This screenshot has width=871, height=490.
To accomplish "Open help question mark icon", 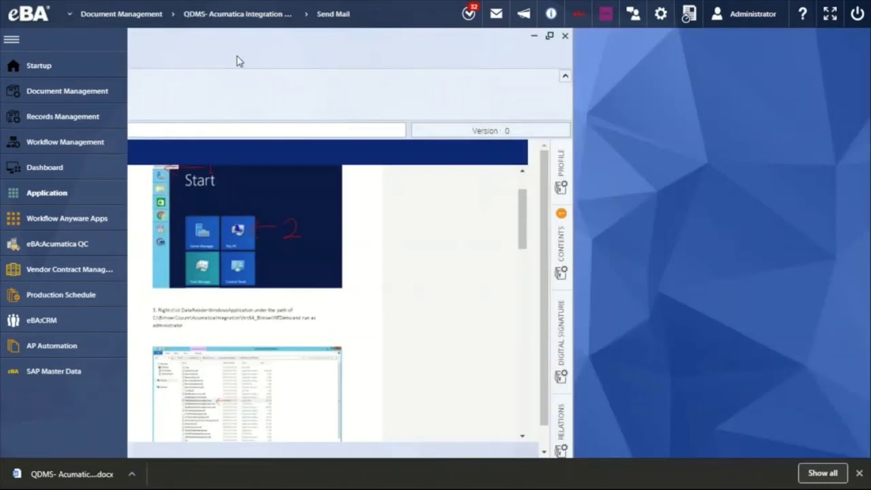I will click(x=803, y=14).
